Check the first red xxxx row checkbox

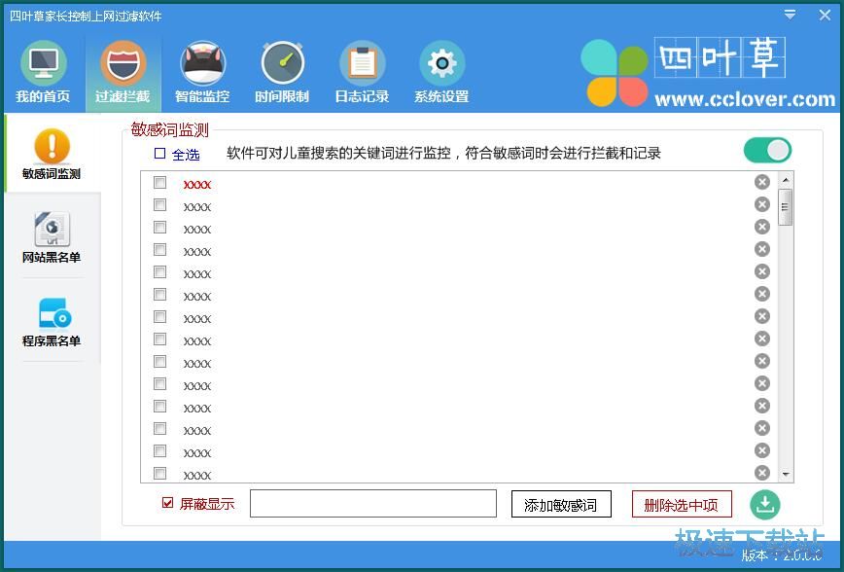(159, 183)
